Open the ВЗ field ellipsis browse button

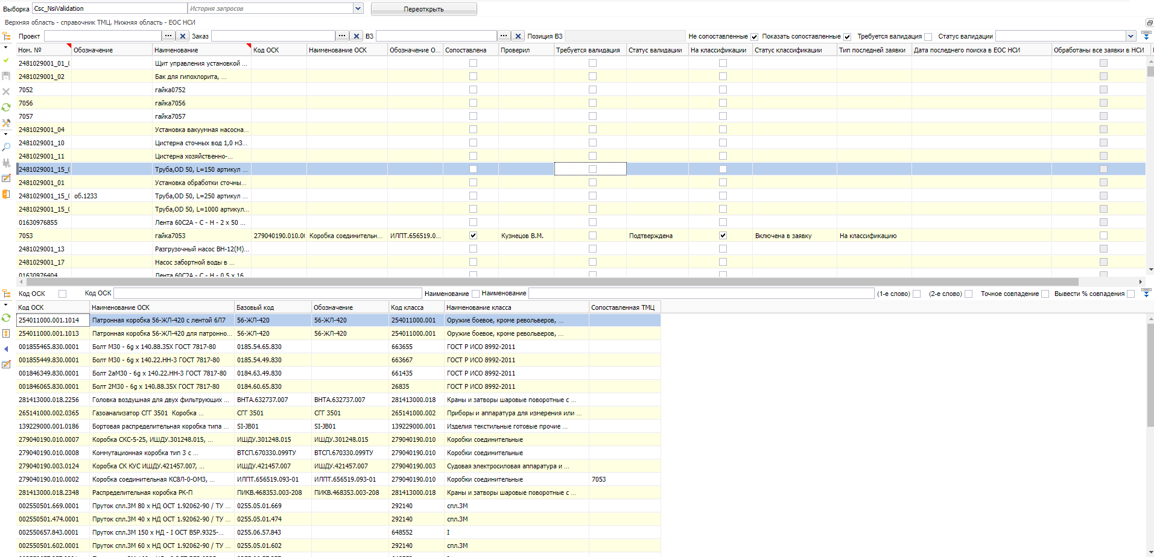point(504,36)
